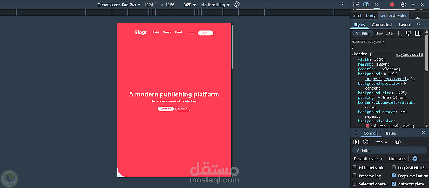Create live expression with eye icon
Viewport: 429px width, 188px height.
(x=398, y=142)
